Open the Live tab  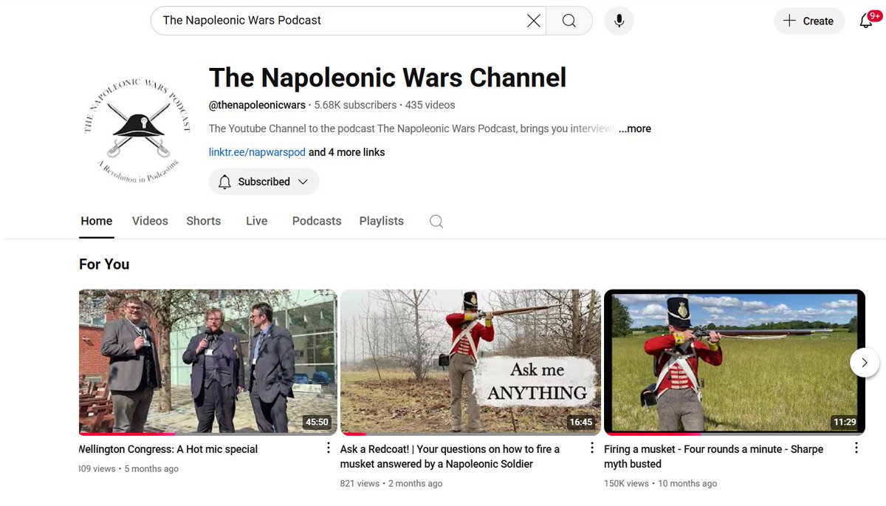256,221
